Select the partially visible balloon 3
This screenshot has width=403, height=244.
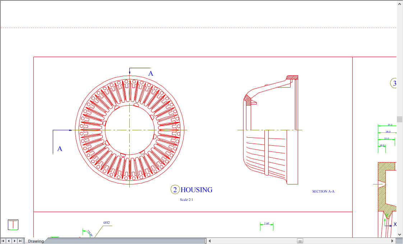click(x=394, y=84)
